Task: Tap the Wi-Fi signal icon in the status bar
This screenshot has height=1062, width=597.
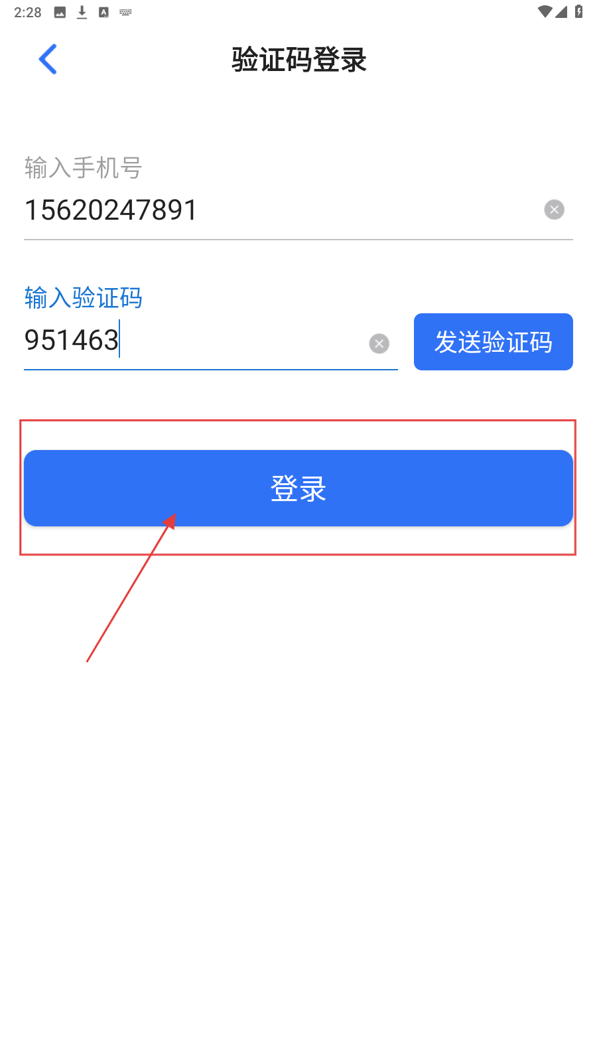Action: (545, 11)
